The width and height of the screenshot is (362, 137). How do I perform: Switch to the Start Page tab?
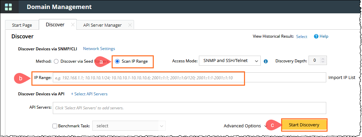pyautogui.click(x=22, y=25)
